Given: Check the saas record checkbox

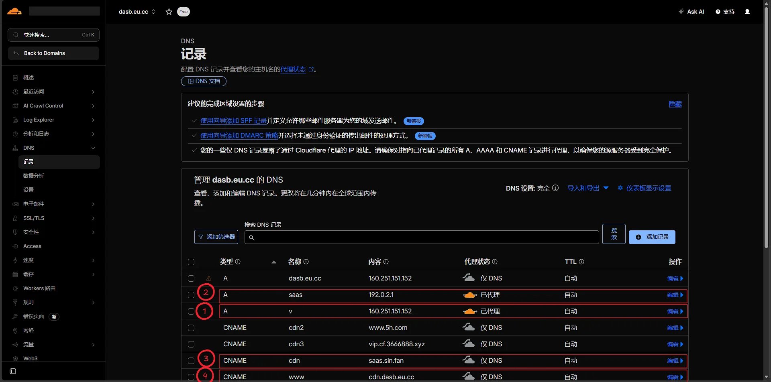Looking at the screenshot, I should point(191,295).
